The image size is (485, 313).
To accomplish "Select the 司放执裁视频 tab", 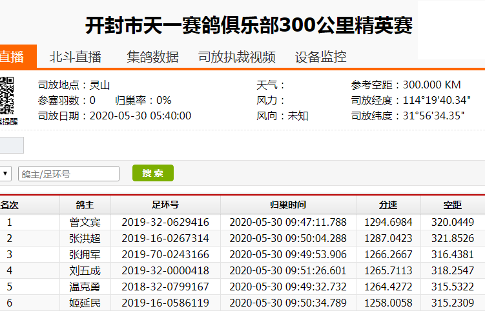I will point(236,57).
